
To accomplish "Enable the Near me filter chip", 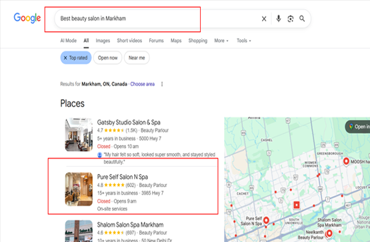I will (x=137, y=57).
